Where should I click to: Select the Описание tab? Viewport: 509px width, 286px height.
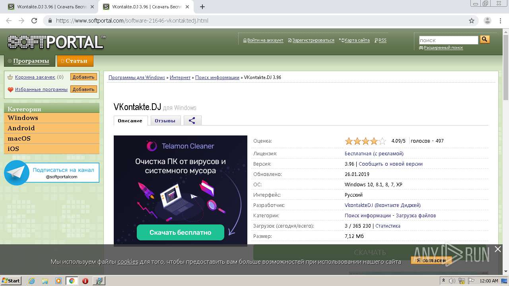130,121
